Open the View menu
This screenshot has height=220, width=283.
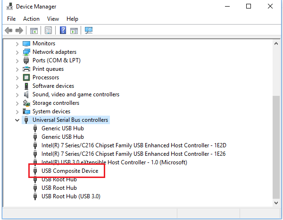(x=53, y=19)
